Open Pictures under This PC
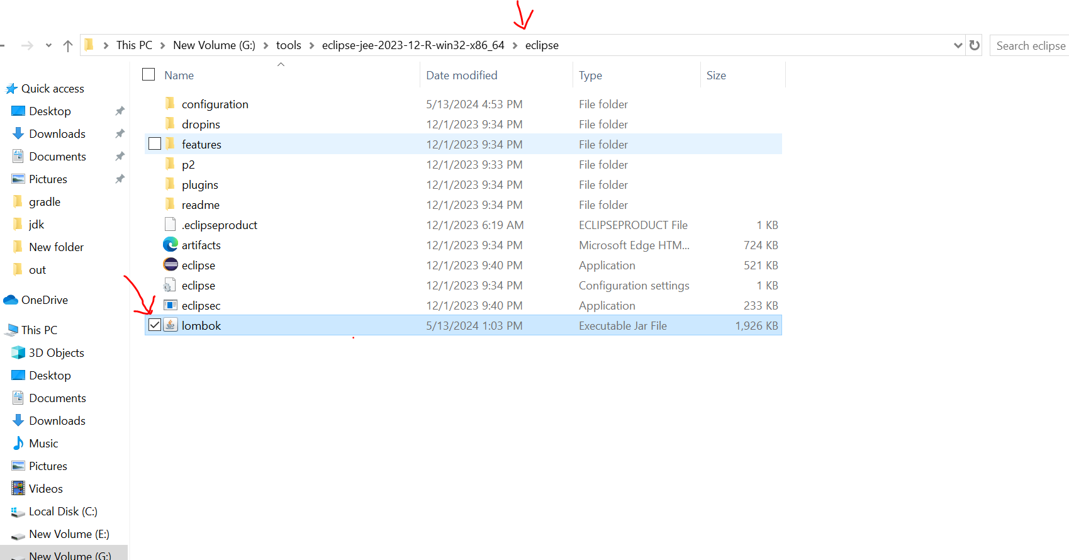Viewport: 1069px width, 560px height. point(48,466)
